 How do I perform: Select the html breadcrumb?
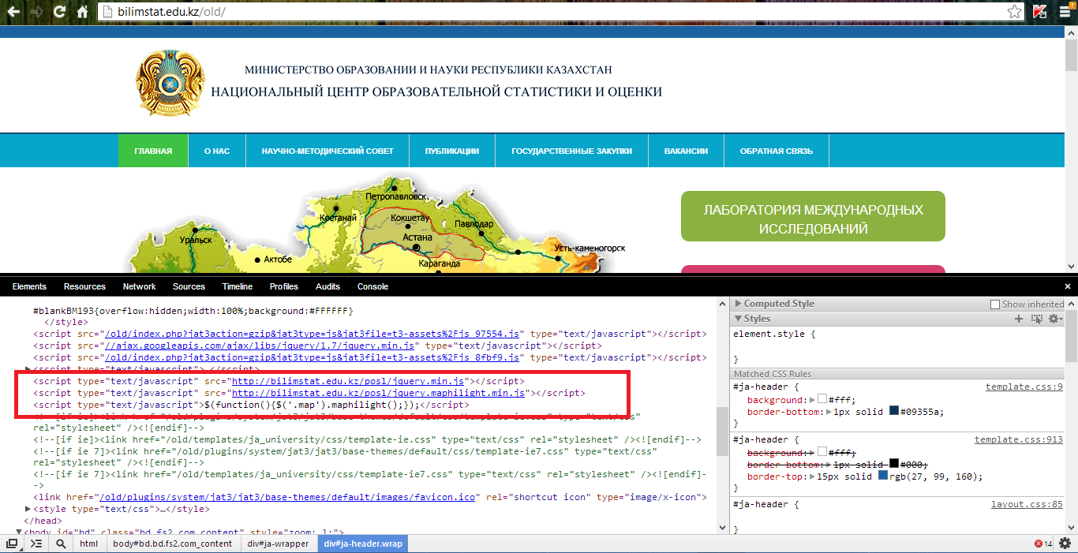(89, 544)
